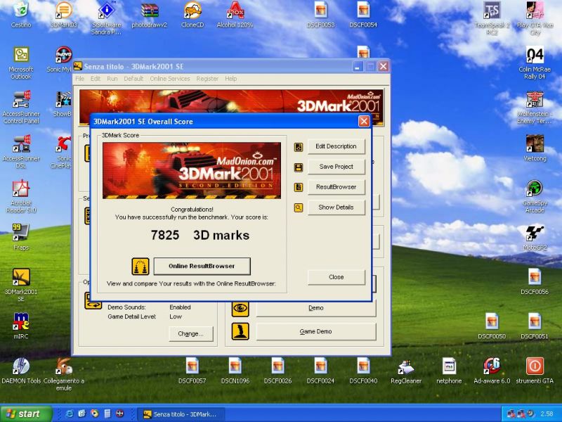Click the Edit Description icon
Viewport: 562px width, 422px height.
pyautogui.click(x=298, y=147)
